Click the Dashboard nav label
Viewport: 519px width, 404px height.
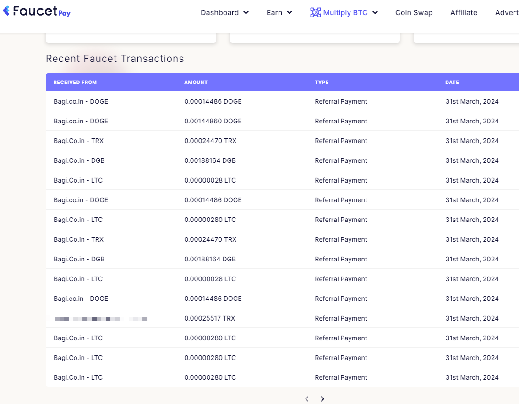click(x=219, y=12)
